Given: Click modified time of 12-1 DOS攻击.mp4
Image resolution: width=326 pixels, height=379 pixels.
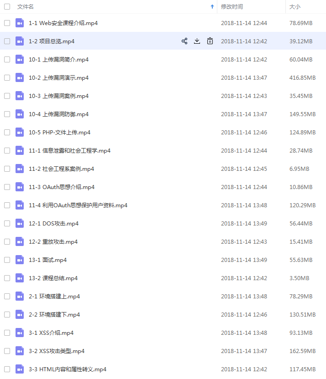Looking at the screenshot, I should [244, 224].
